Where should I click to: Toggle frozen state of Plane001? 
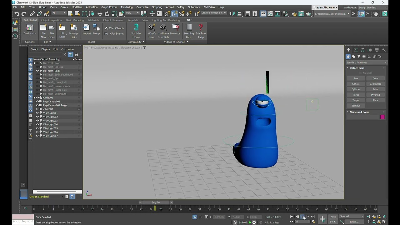79,109
